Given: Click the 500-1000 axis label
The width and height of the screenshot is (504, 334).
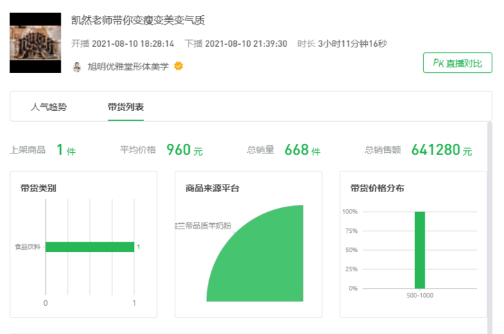Looking at the screenshot, I should tap(420, 295).
